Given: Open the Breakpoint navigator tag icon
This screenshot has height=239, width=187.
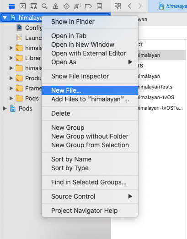Looking at the screenshot, I should [88, 6].
